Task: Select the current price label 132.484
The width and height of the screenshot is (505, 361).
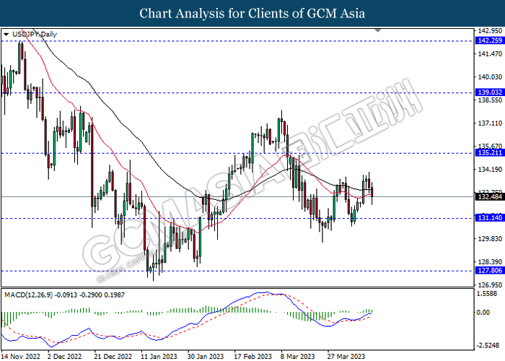Action: (x=490, y=196)
